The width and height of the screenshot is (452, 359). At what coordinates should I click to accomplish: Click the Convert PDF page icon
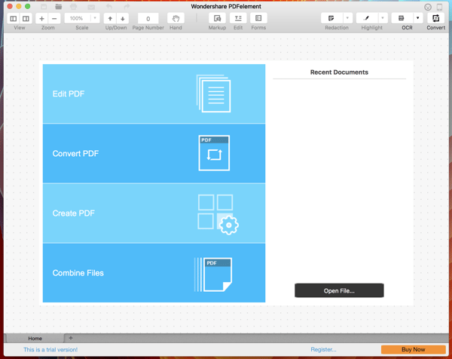pyautogui.click(x=214, y=153)
